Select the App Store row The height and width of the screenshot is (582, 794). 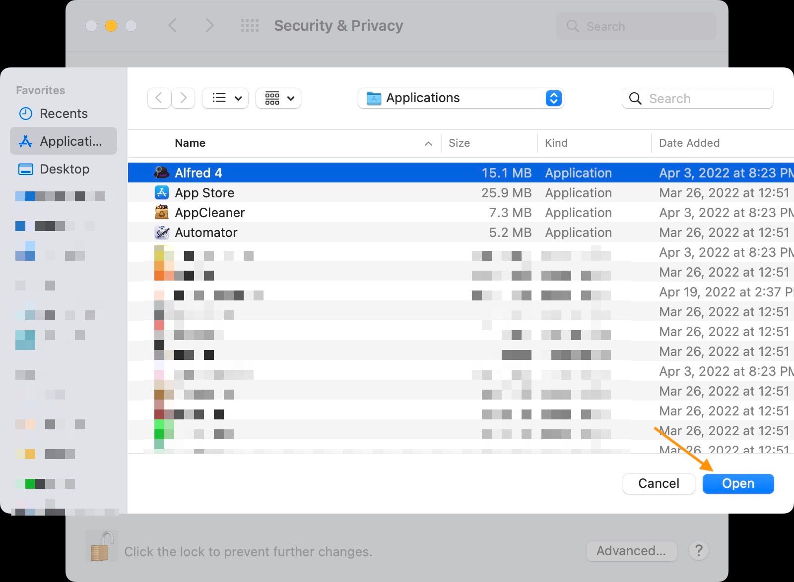pos(461,192)
